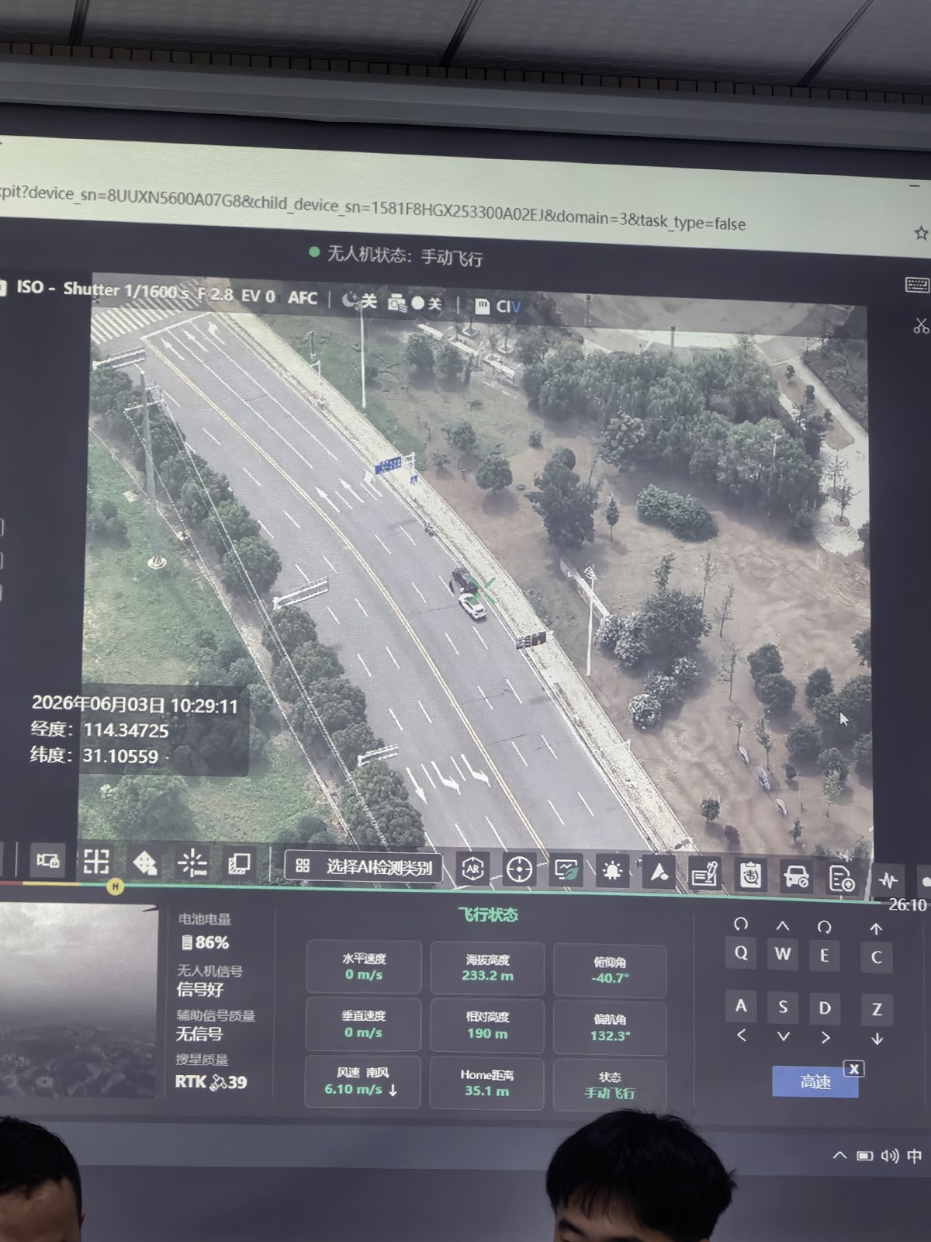Click the 电池电量 86% battery reading
931x1242 pixels.
point(206,931)
